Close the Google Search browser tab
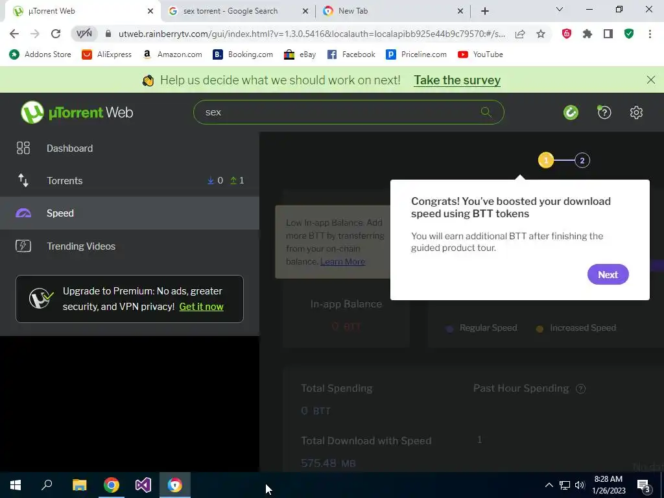Image resolution: width=664 pixels, height=498 pixels. click(x=305, y=11)
